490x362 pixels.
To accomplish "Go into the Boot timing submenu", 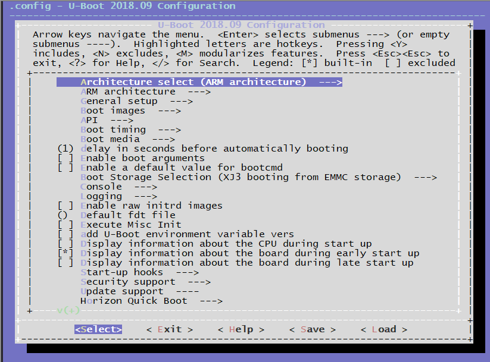I will click(x=130, y=130).
